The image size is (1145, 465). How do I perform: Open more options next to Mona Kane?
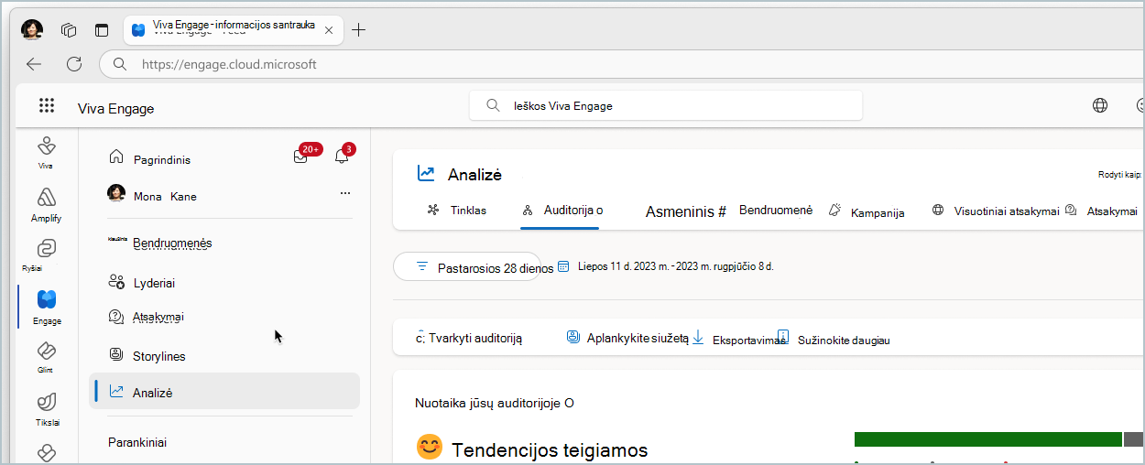pos(345,194)
